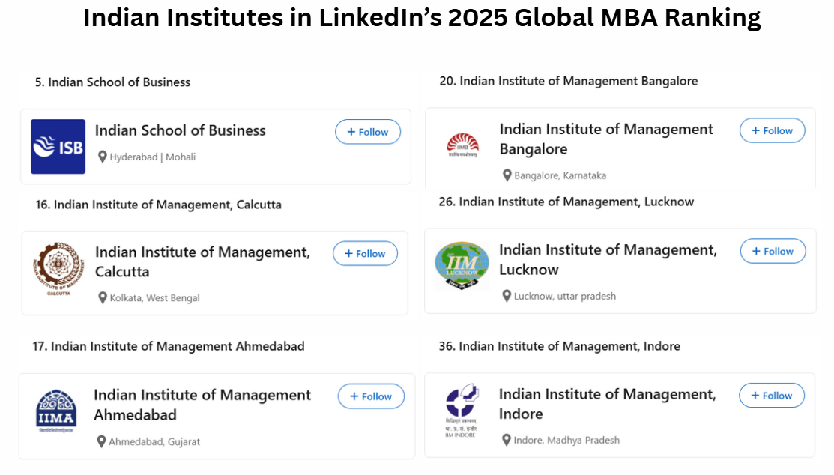Select the Kolkata, West Bengal location text
834x475 pixels.
[x=155, y=298]
